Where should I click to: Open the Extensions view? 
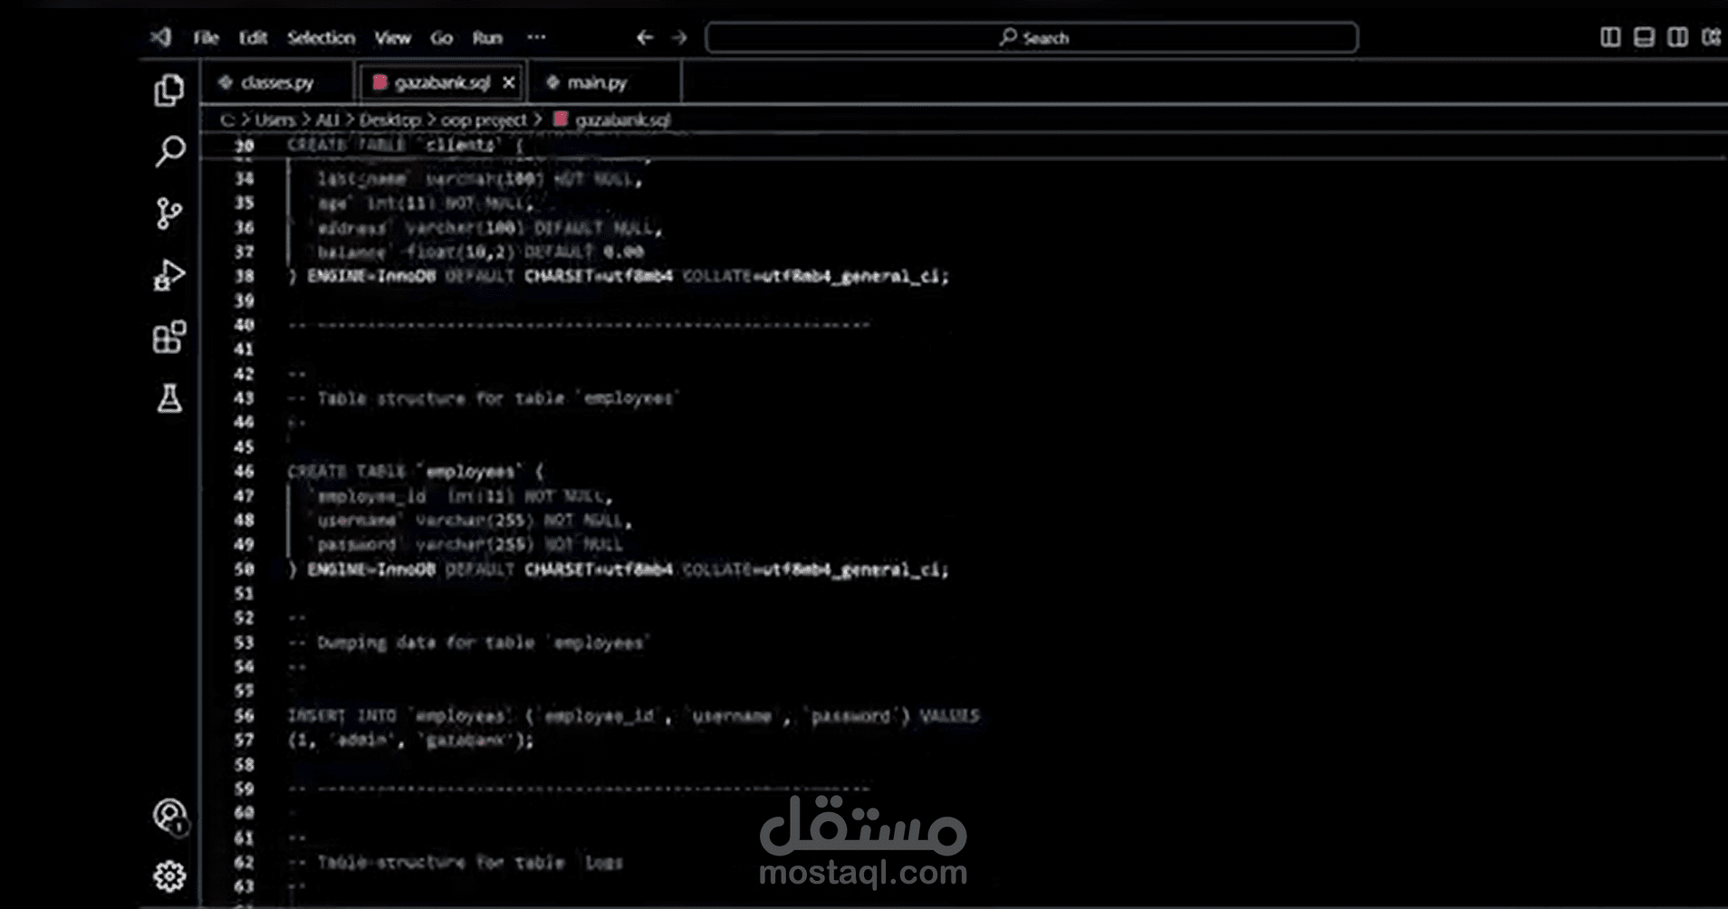(169, 337)
